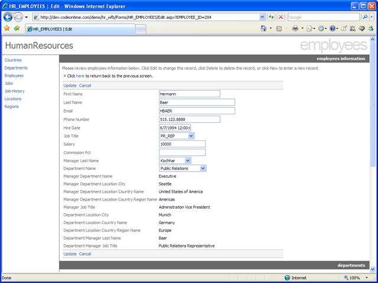Open the Countries page link
This screenshot has height=283, width=378.
[x=13, y=60]
